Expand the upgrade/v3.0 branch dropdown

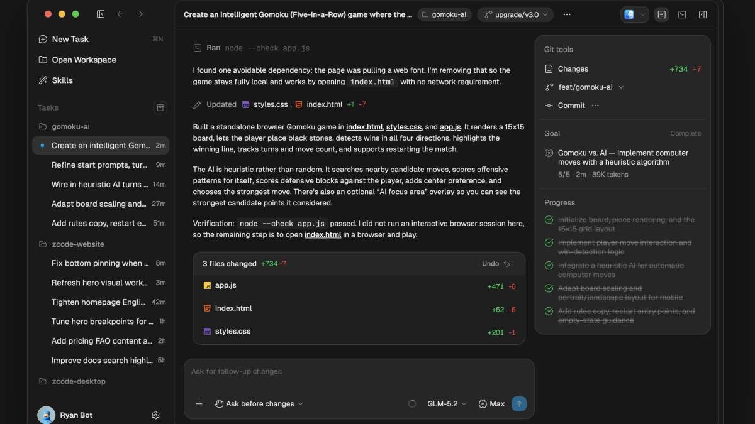click(515, 14)
